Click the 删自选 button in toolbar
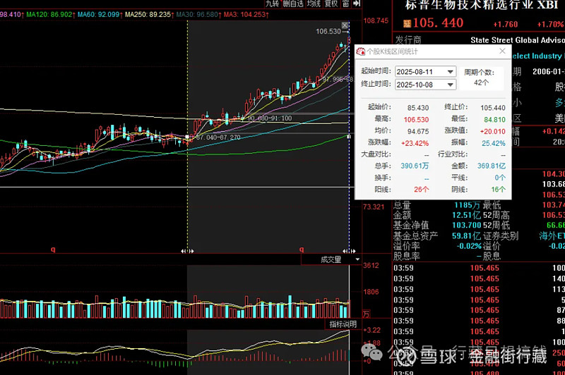 pos(293,4)
